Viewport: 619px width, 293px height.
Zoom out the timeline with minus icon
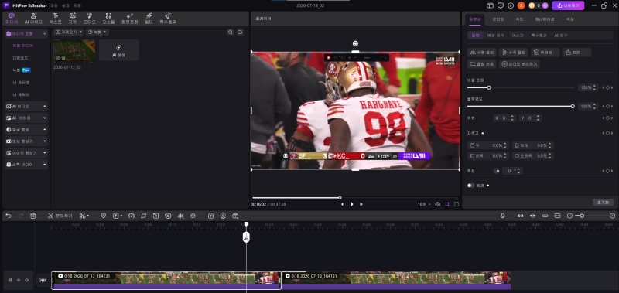click(569, 216)
